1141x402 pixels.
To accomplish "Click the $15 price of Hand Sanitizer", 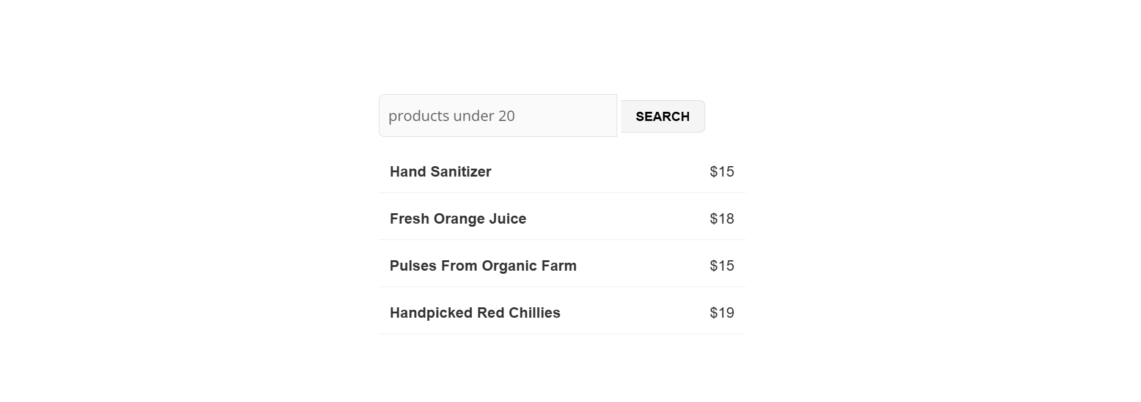I will 722,172.
